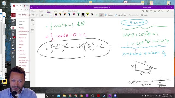Open Canvas Inbox with badge
The height and width of the screenshot is (98, 175).
[13, 38]
